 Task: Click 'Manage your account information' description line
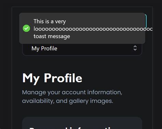click(72, 92)
